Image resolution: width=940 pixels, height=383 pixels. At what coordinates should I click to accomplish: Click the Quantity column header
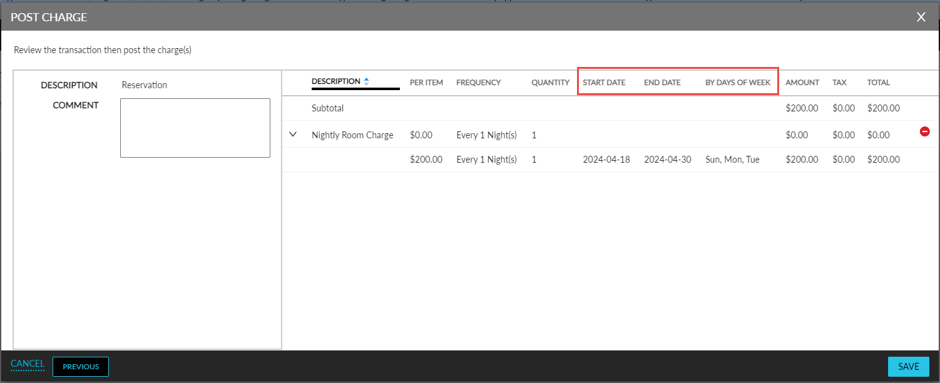click(551, 83)
